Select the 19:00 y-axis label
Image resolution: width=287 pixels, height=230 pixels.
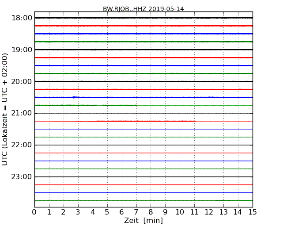22,50
